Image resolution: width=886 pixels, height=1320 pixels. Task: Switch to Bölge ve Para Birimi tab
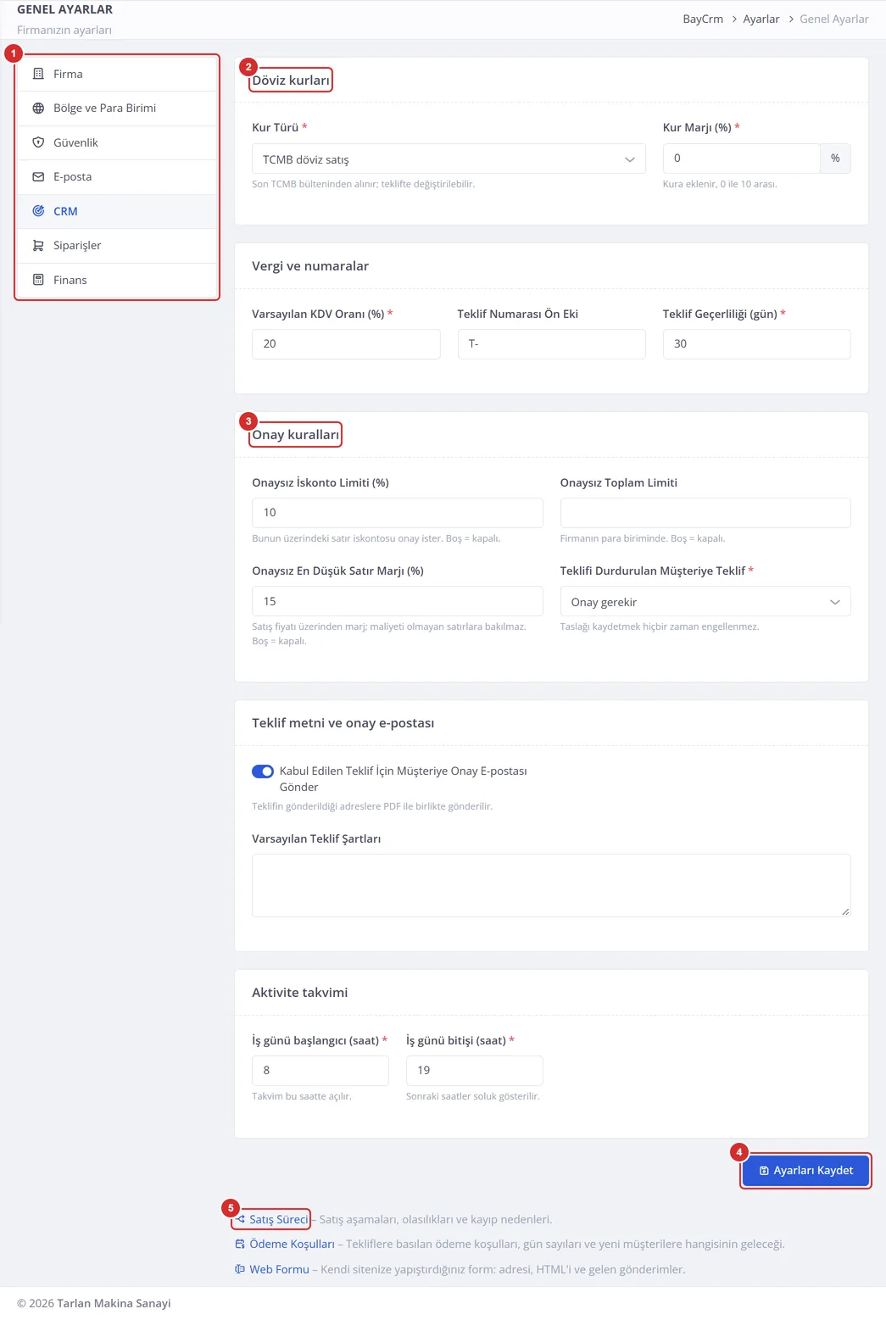pos(117,109)
